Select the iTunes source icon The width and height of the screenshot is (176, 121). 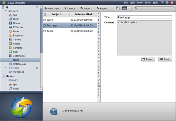(3, 76)
